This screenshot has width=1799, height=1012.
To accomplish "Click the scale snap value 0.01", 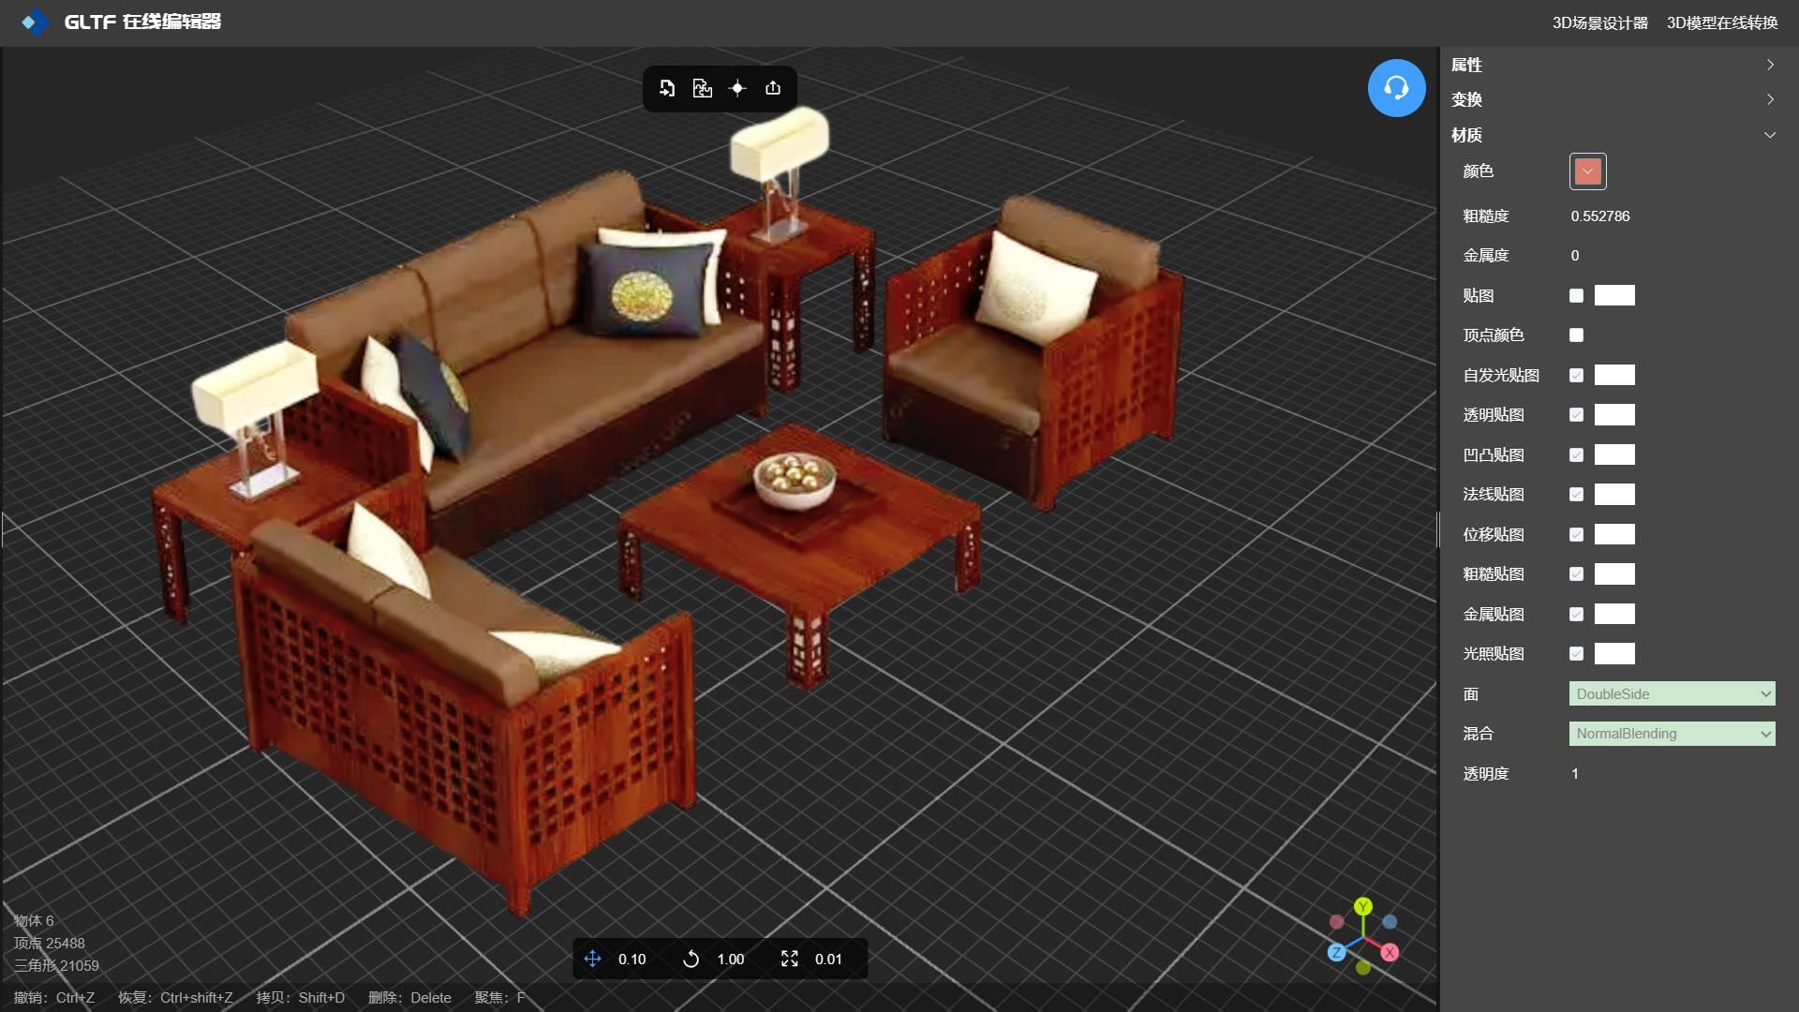I will (x=828, y=959).
